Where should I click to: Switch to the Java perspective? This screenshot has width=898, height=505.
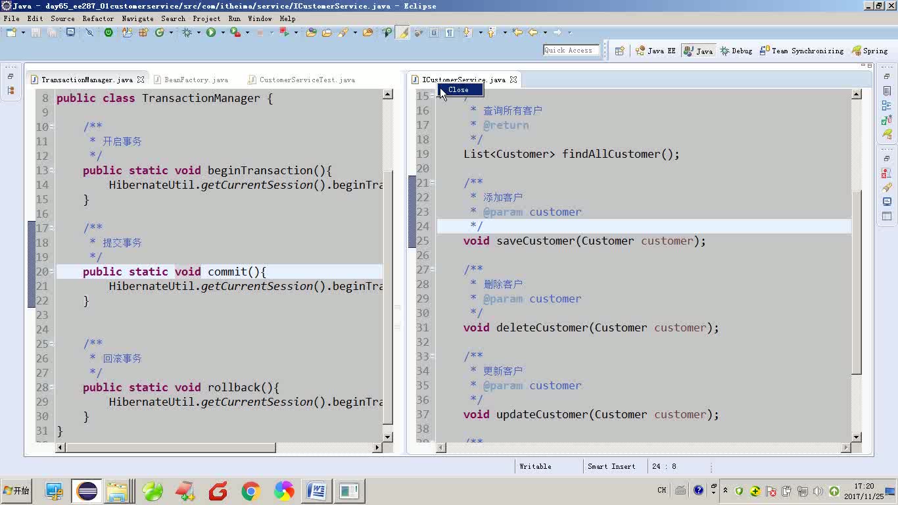point(698,51)
